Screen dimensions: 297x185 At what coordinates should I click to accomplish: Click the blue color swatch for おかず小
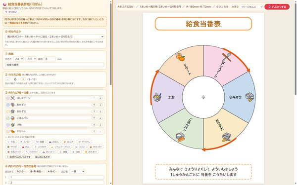coord(8,105)
